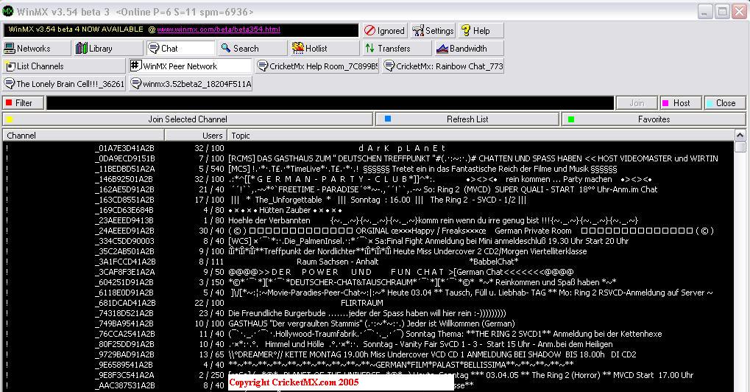
Task: Select Raum Sachsen - Anhalt channel row
Action: point(368,262)
